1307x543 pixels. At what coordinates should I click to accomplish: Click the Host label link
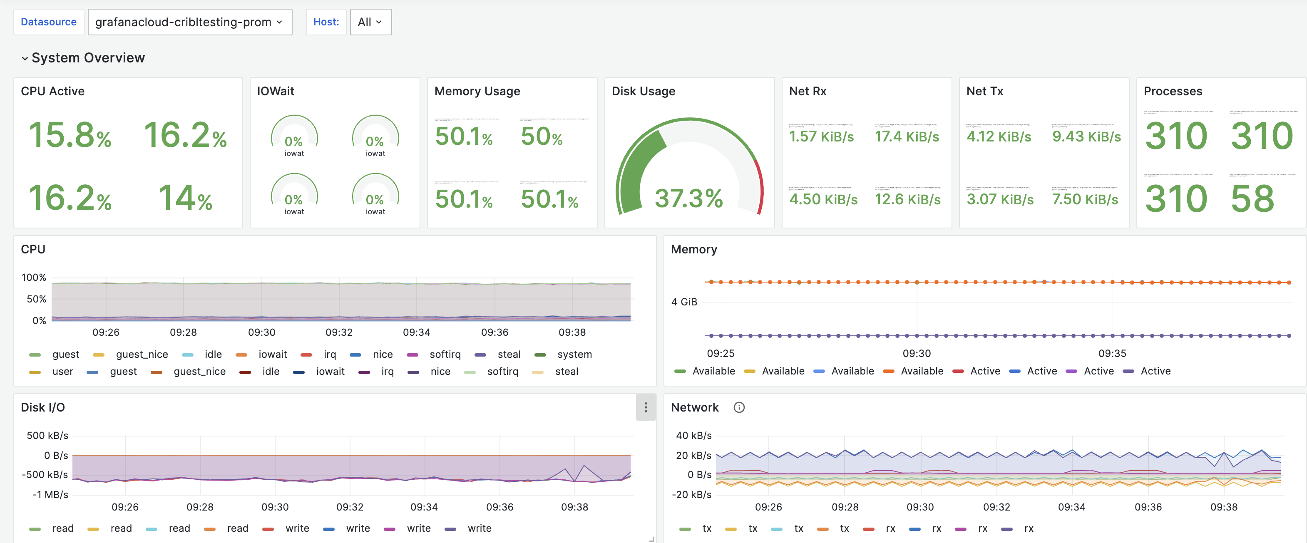(x=326, y=22)
